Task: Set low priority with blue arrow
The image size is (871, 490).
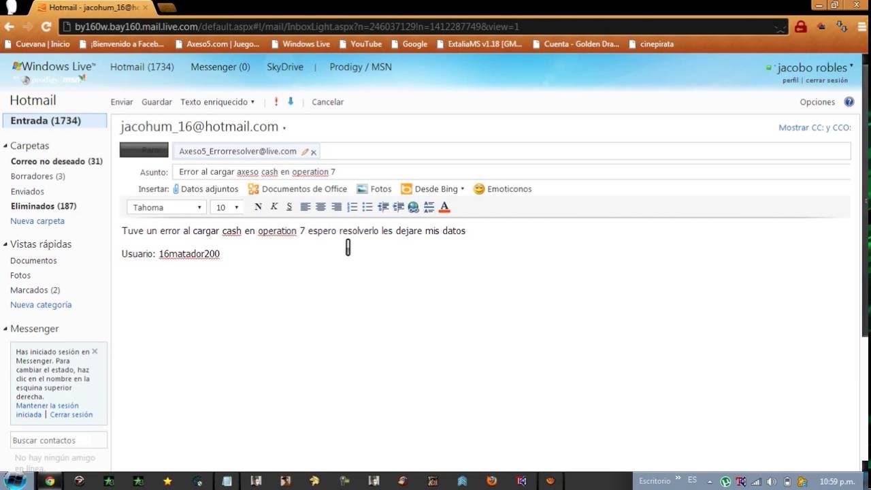Action: [x=291, y=101]
